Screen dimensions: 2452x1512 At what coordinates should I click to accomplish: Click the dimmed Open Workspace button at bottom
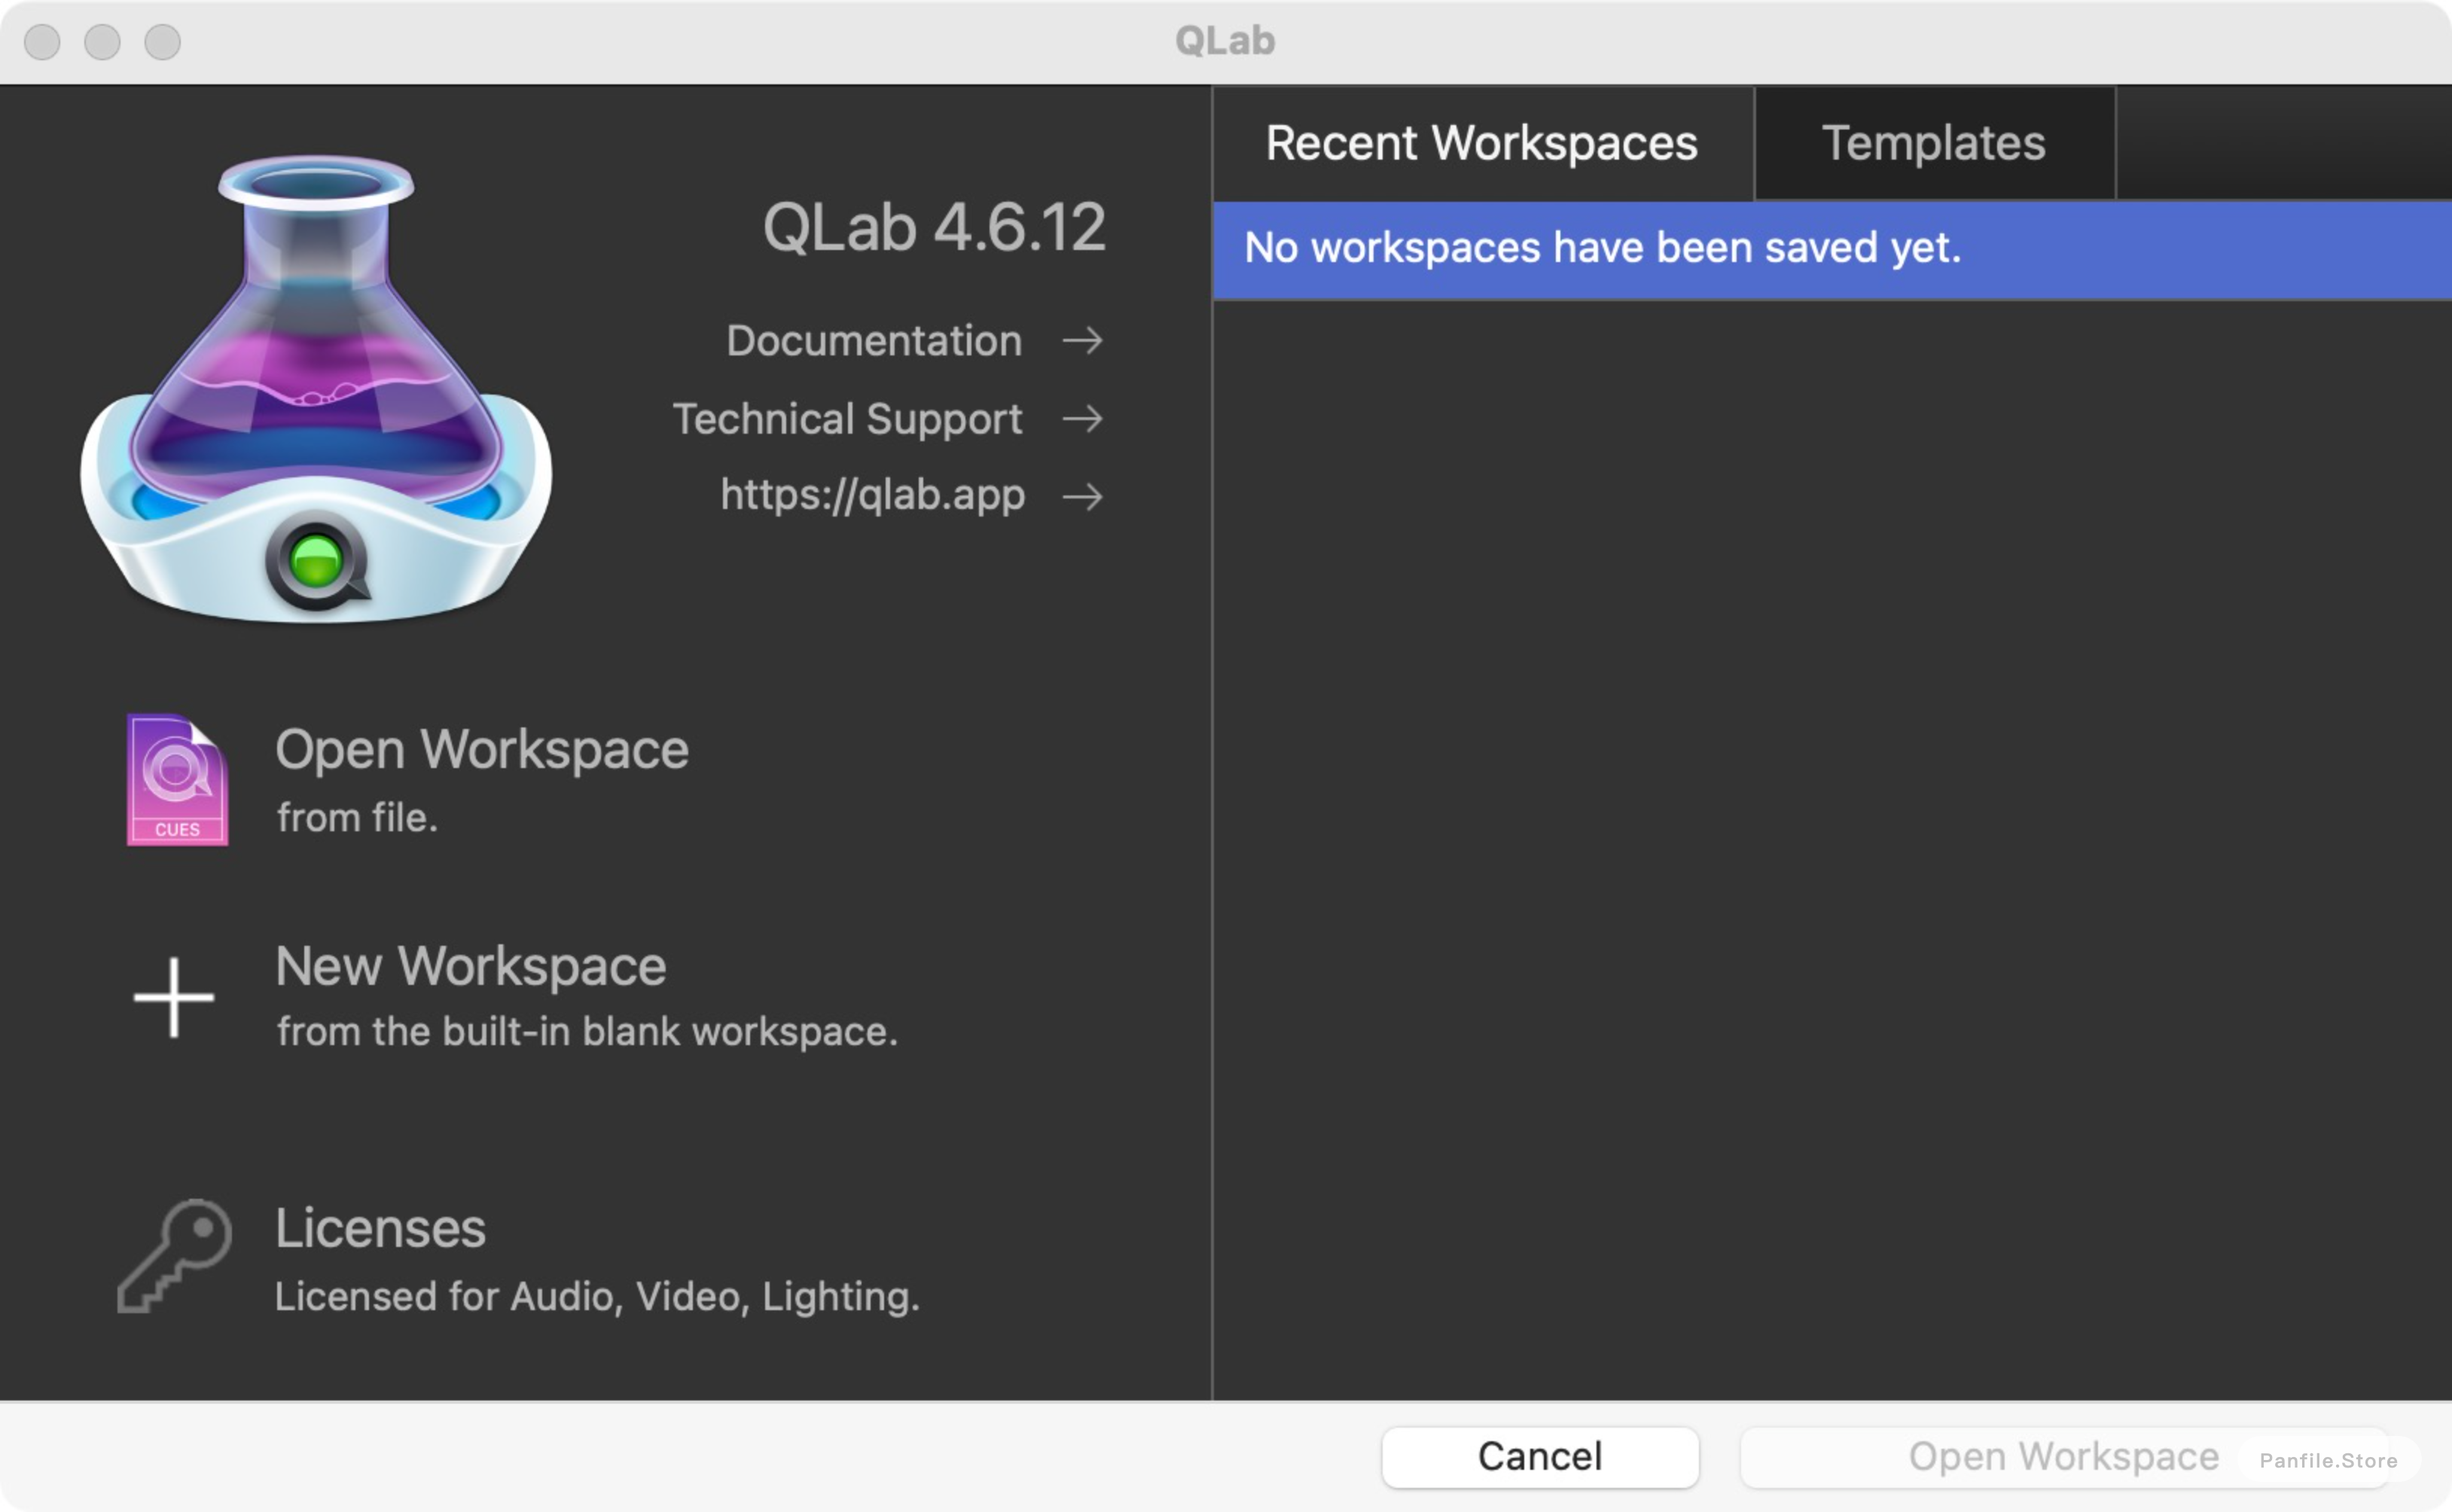2064,1457
